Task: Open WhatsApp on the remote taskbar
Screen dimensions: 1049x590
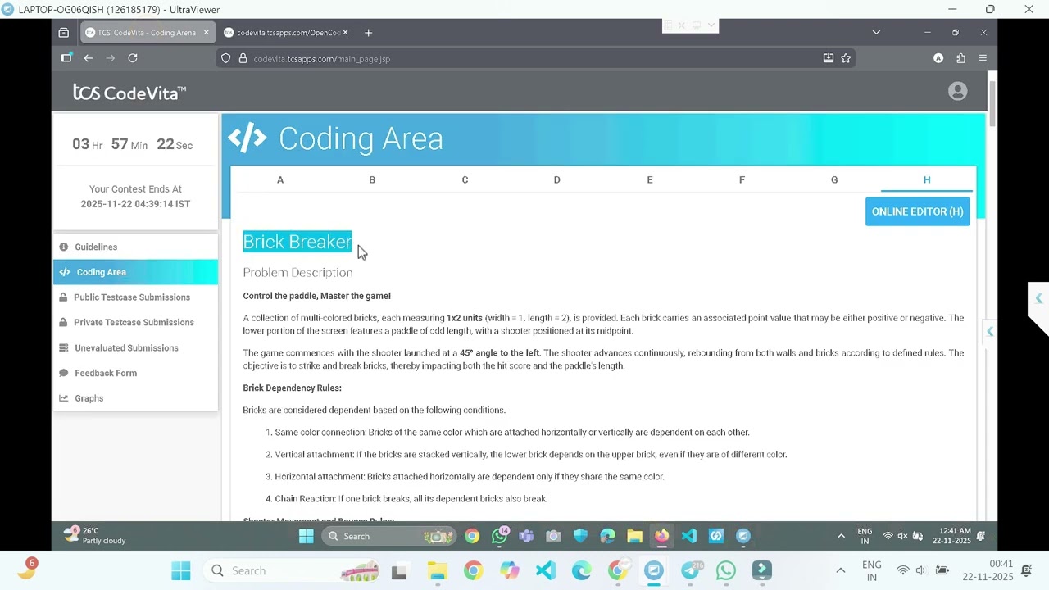Action: (x=500, y=536)
